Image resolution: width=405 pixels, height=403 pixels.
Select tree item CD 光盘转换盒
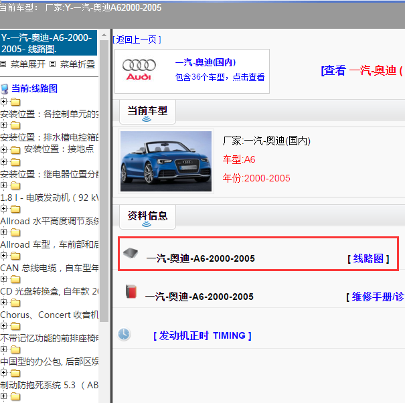50,291
